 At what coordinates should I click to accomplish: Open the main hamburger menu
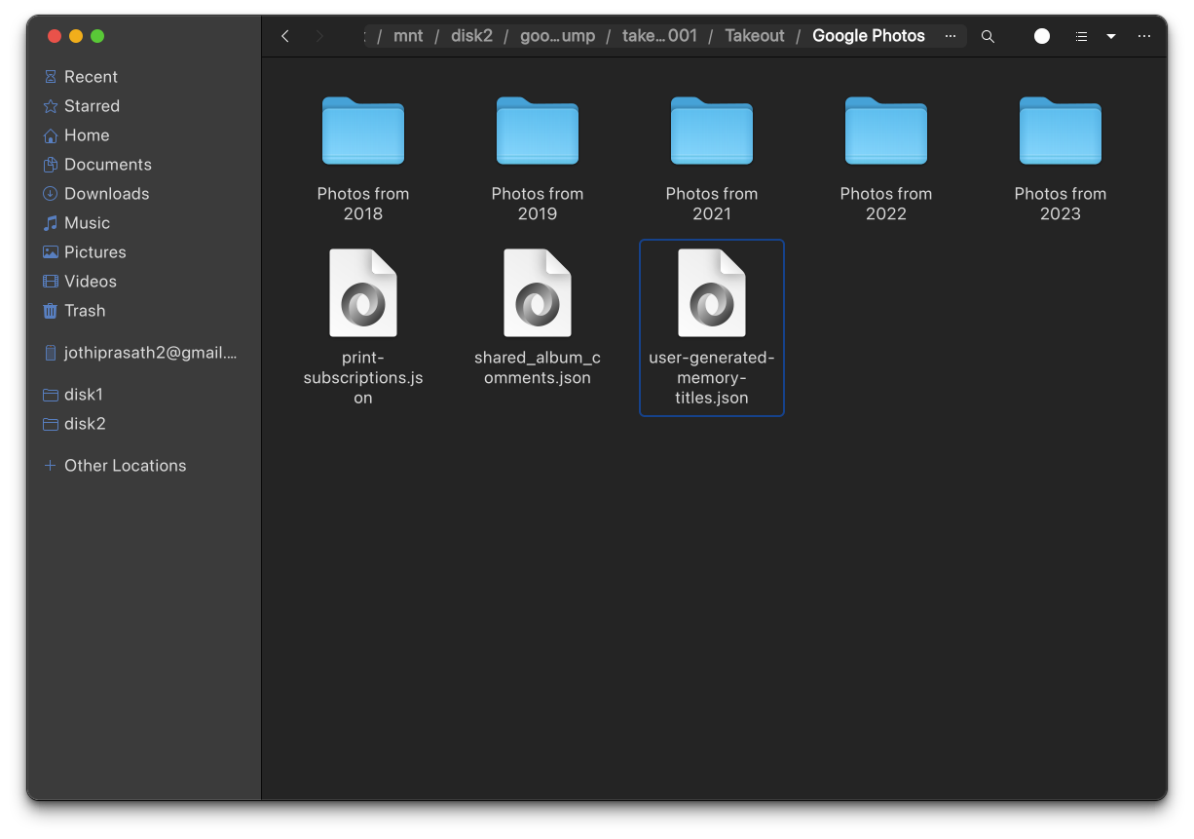click(x=1143, y=36)
